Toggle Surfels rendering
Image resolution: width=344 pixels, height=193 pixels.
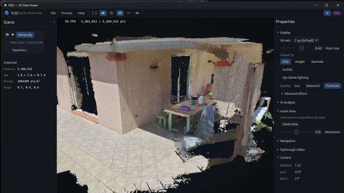[287, 70]
